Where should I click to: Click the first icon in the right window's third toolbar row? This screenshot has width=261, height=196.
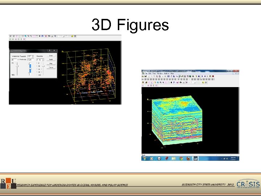pos(143,82)
